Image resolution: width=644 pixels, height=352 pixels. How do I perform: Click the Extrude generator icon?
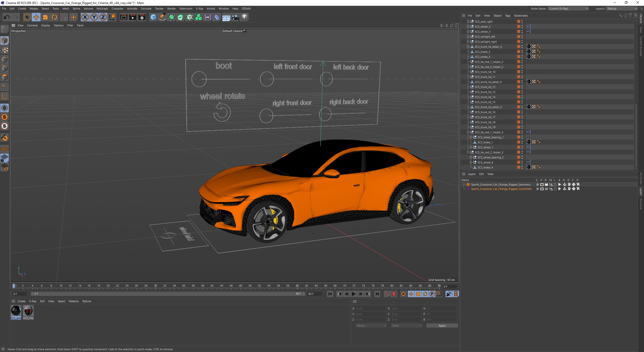pos(181,17)
